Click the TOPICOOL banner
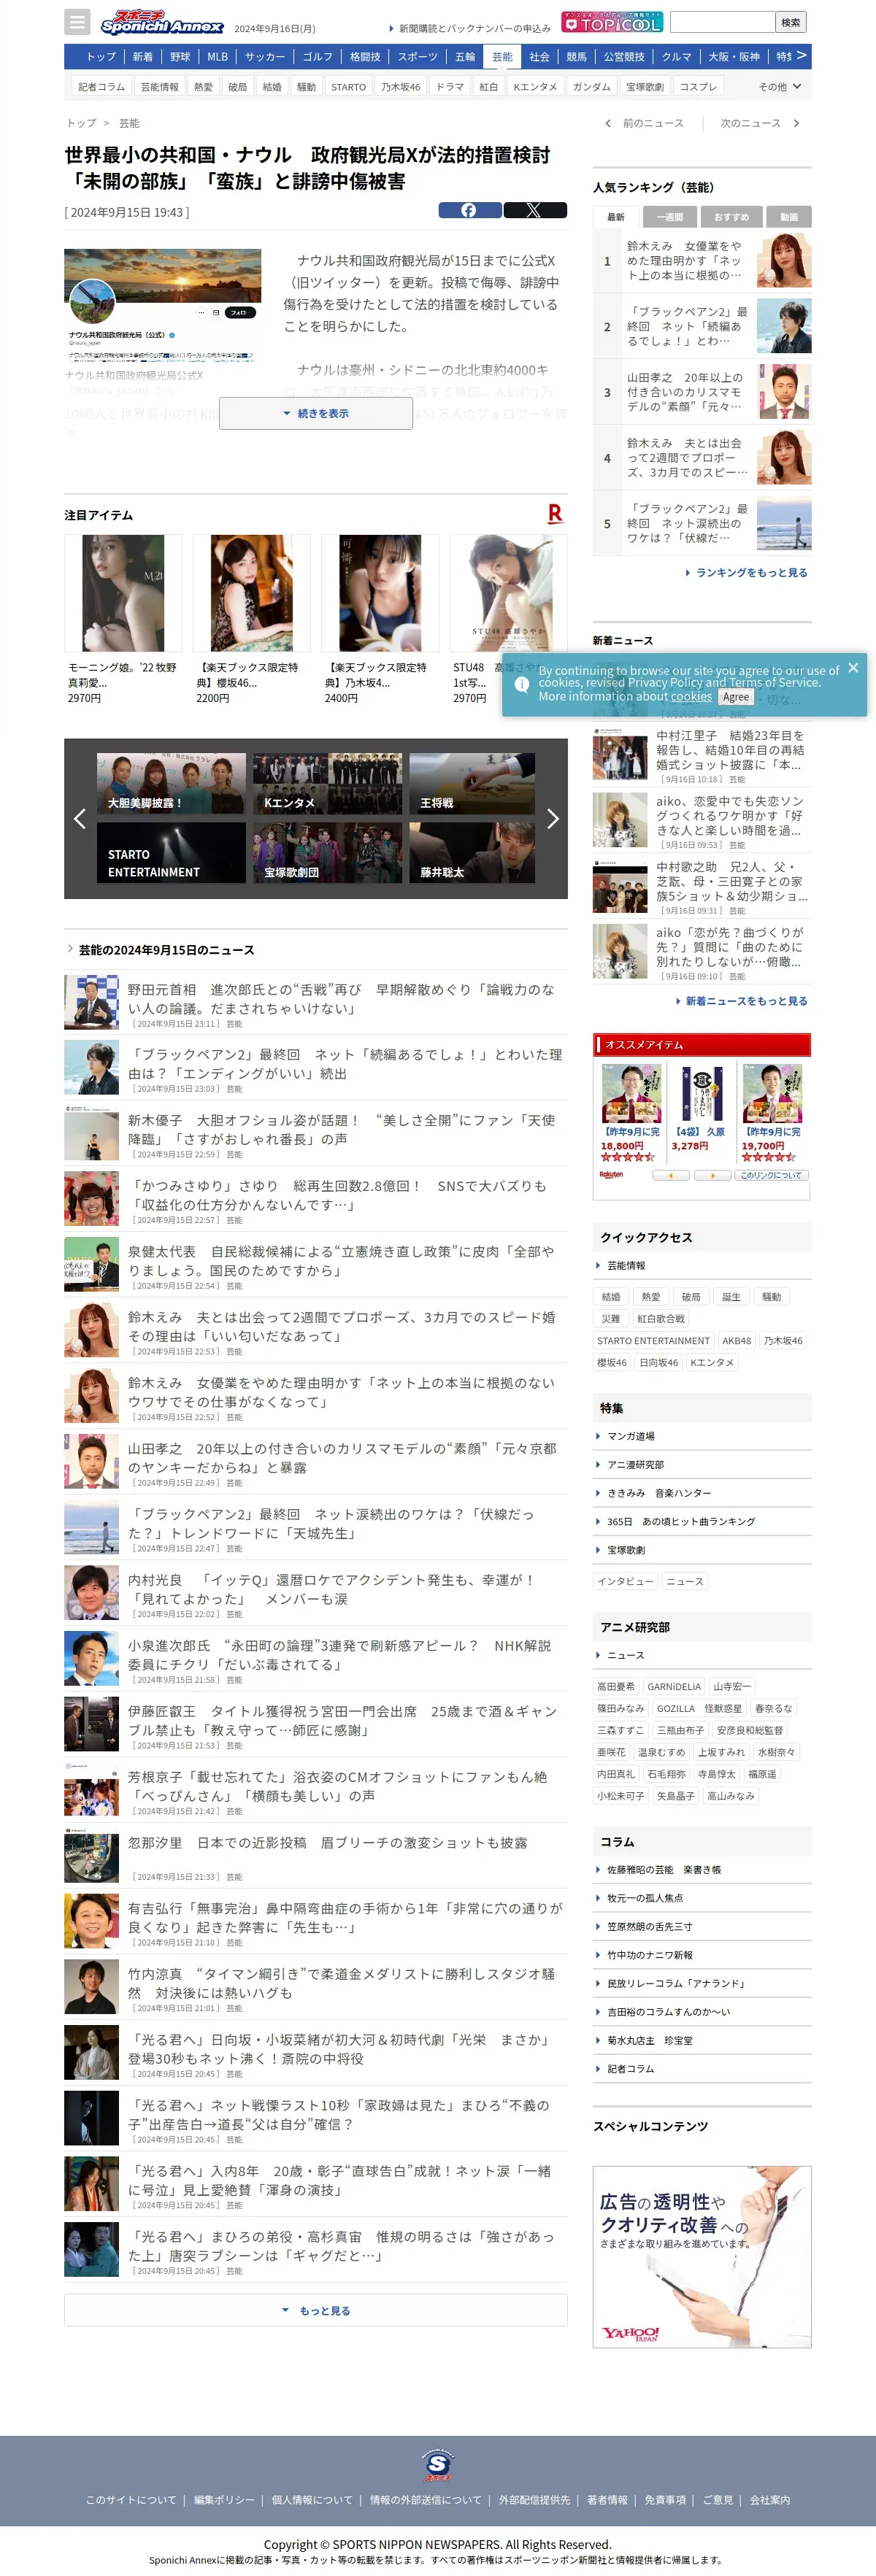This screenshot has height=2576, width=876. 611,22
